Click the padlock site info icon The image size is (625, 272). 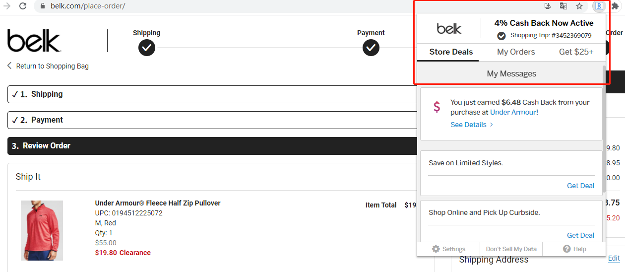[42, 6]
